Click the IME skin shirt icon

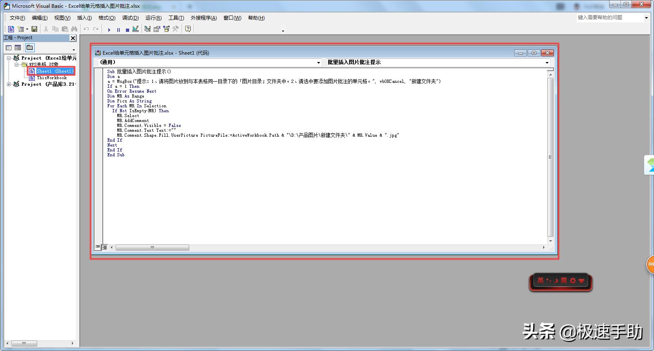(x=581, y=280)
